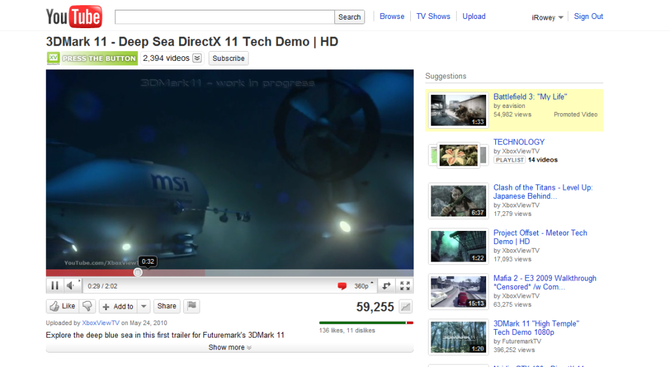Seek using the video progress bar handle
The width and height of the screenshot is (670, 367).
click(137, 272)
